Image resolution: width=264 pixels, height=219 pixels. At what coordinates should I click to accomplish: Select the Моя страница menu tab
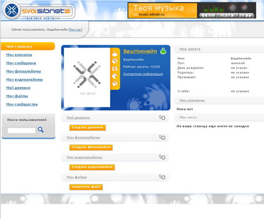[x=28, y=46]
